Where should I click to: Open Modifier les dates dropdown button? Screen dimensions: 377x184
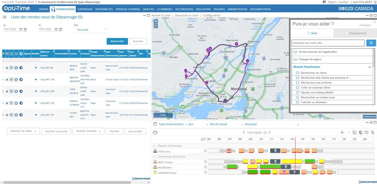click(x=23, y=131)
